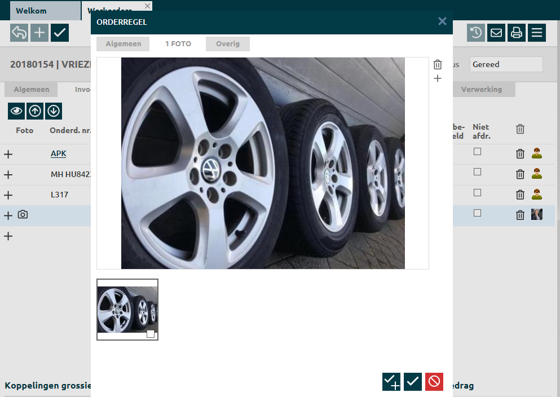The width and height of the screenshot is (560, 397).
Task: Click the red cancel button in dialog
Action: click(434, 382)
